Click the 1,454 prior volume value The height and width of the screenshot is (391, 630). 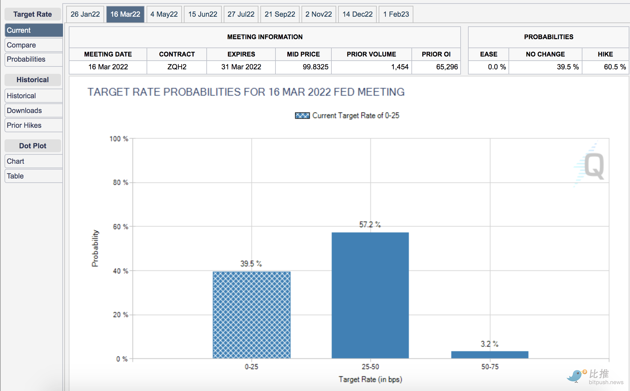(400, 67)
